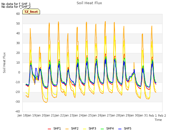Click the 40 y-axis tick label
This screenshot has width=179, height=134.
tap(18, 33)
